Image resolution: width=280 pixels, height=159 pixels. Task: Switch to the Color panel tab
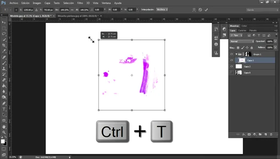click(244, 26)
